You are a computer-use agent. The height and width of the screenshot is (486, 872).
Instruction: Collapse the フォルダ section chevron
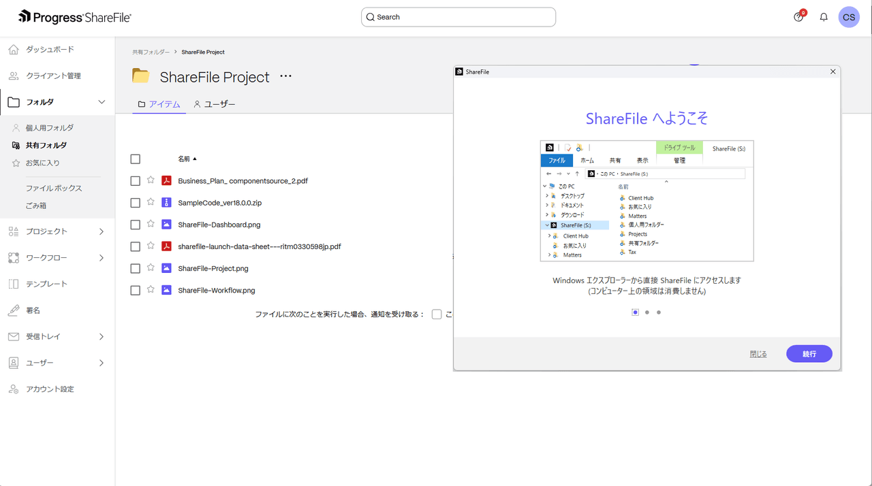pyautogui.click(x=102, y=102)
